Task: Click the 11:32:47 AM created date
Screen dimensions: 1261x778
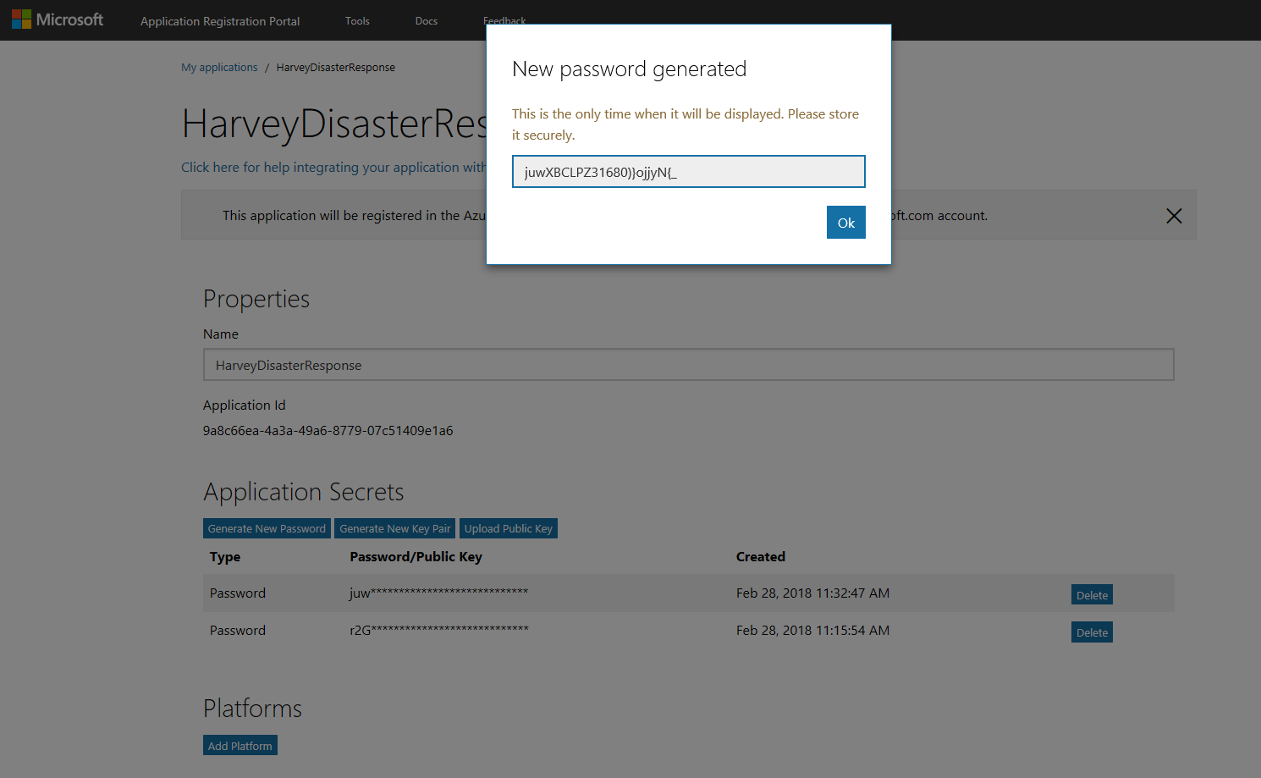Action: (812, 593)
